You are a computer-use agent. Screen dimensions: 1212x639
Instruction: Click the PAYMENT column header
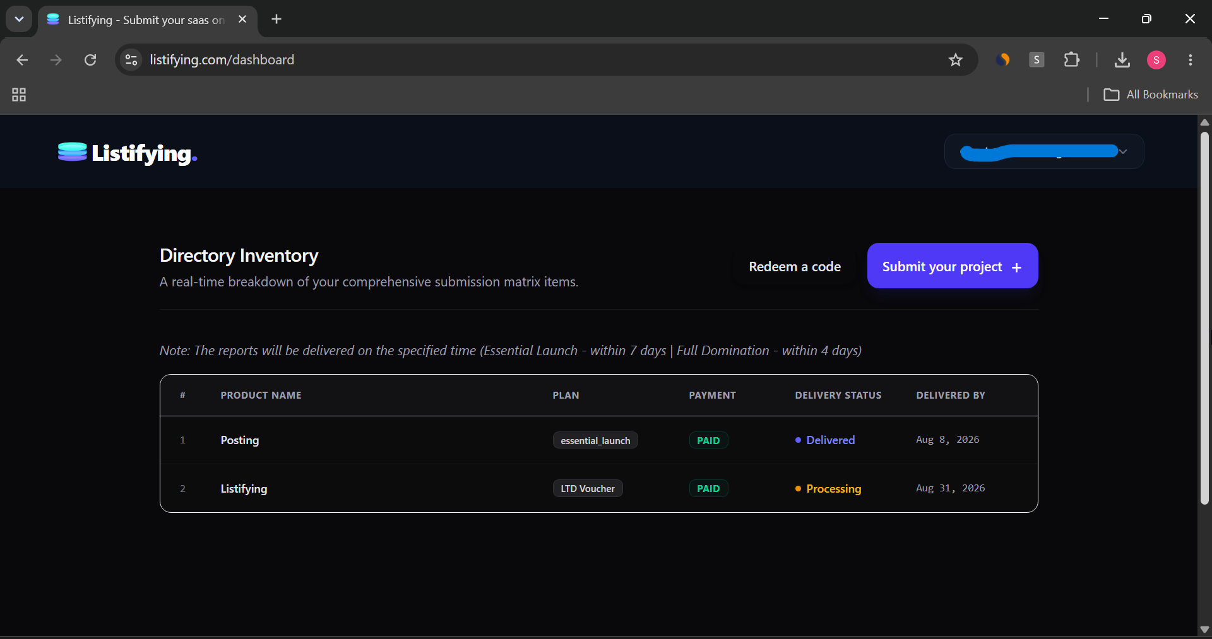point(712,396)
